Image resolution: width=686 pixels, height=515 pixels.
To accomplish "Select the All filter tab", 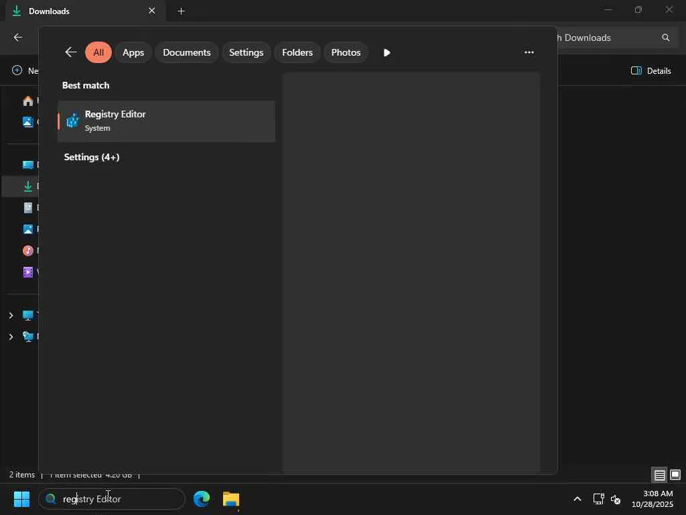I will pyautogui.click(x=98, y=52).
